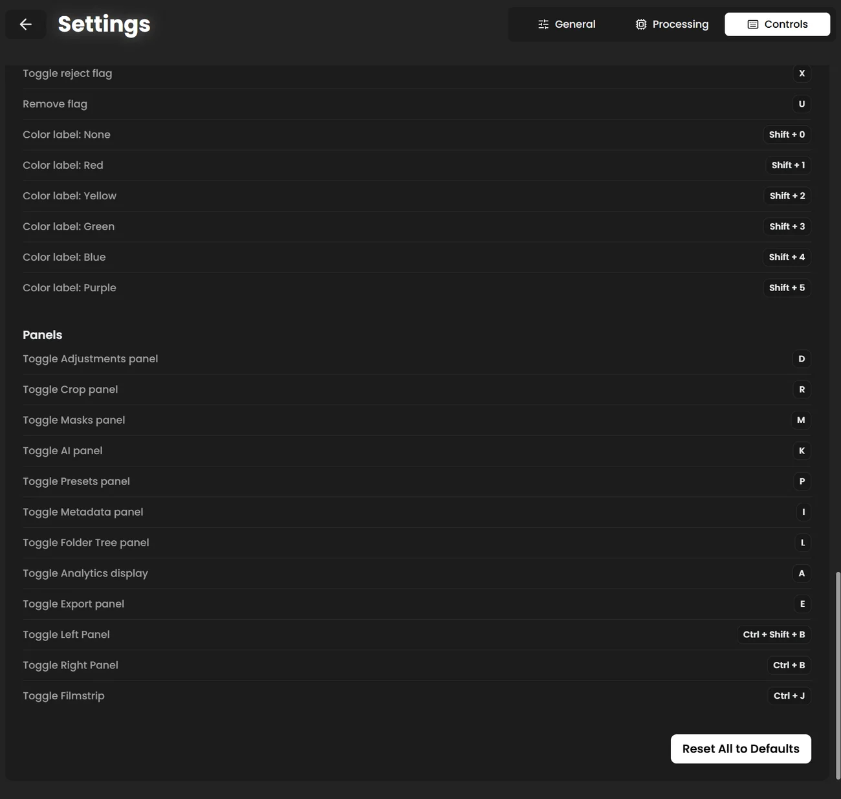Edit the I key for Metadata panel

coord(803,512)
